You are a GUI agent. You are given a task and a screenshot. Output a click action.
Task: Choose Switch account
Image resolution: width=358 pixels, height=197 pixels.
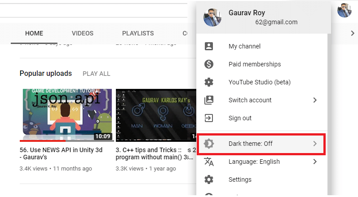[262, 100]
